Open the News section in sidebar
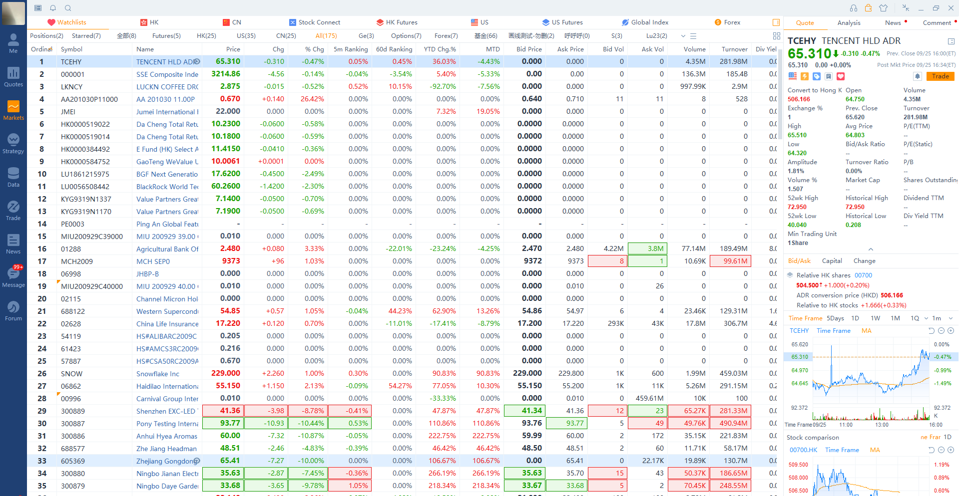The image size is (959, 496). click(x=13, y=244)
